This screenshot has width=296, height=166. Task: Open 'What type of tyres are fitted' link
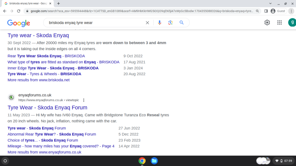point(63,62)
